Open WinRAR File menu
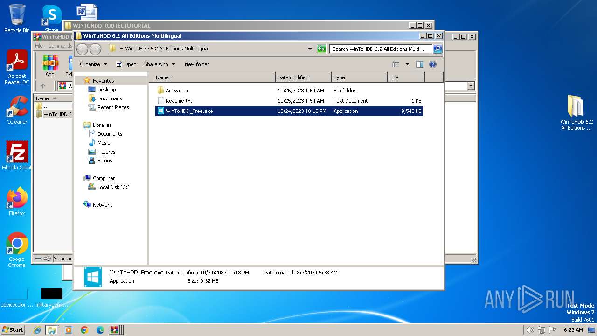This screenshot has height=336, width=597. [x=39, y=46]
